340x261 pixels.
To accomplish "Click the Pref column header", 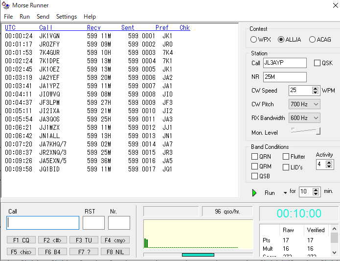I will tap(162, 27).
